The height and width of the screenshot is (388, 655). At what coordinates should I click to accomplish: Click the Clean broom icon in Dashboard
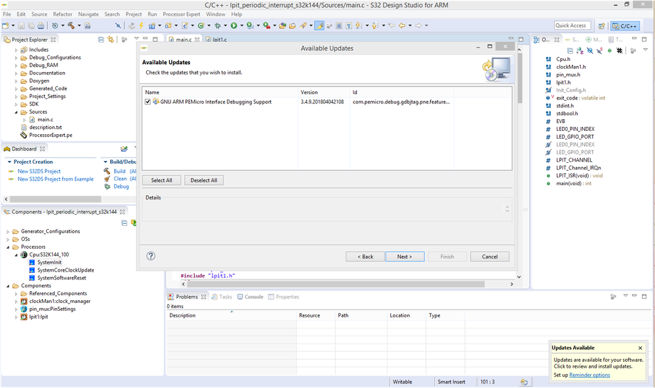click(107, 179)
